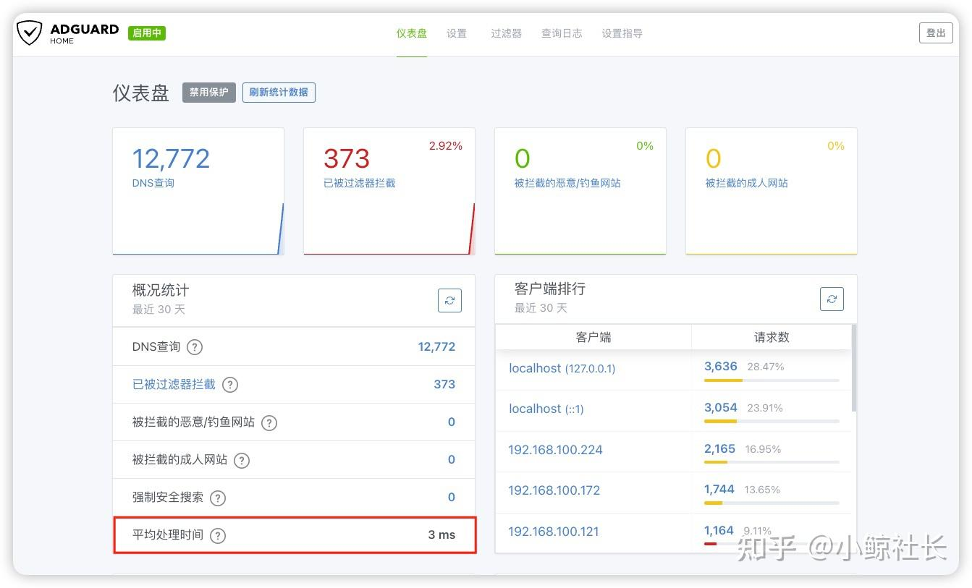972x588 pixels.
Task: Click the AdGuard shield logo
Action: (x=29, y=32)
